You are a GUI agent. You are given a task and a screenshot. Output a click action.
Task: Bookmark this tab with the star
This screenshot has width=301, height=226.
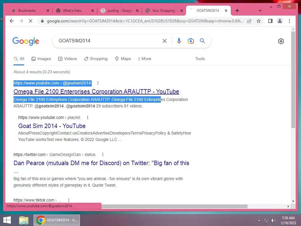259,21
